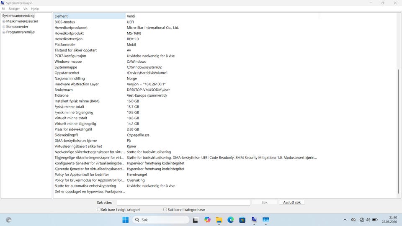Open the Rediger menu
The image size is (402, 226).
(x=14, y=9)
